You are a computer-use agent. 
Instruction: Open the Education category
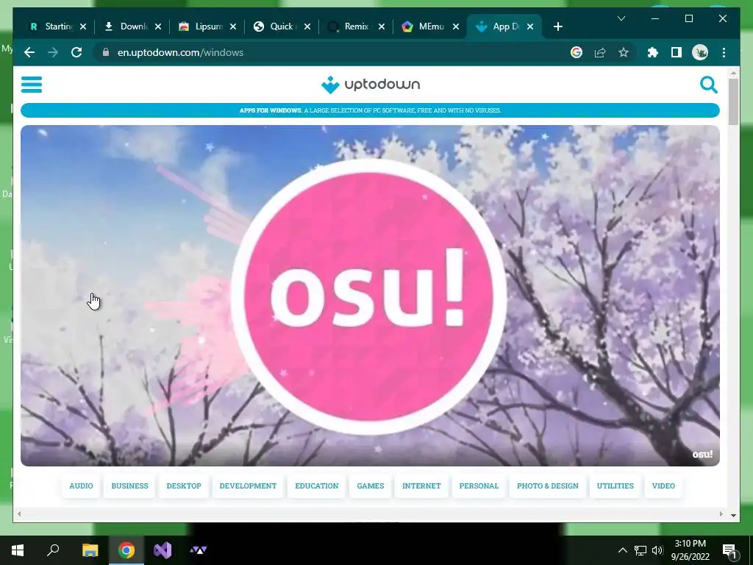pyautogui.click(x=316, y=486)
